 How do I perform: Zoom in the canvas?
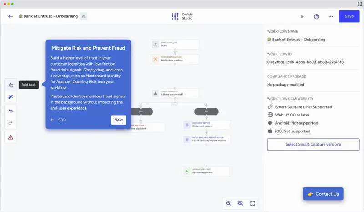pyautogui.click(x=241, y=203)
